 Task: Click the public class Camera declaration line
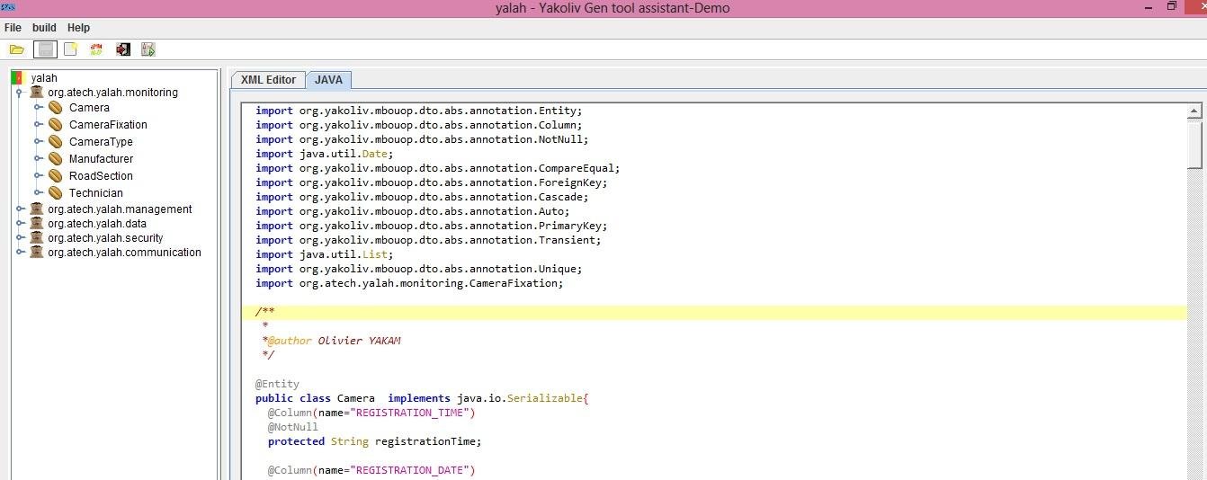(421, 398)
